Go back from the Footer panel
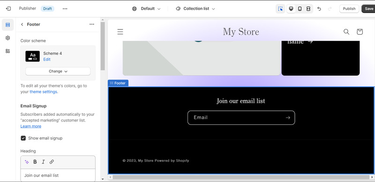The height and width of the screenshot is (182, 375). click(22, 24)
